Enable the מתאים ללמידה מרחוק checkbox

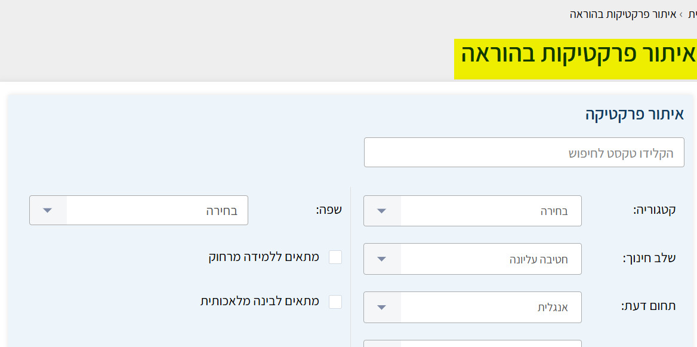(x=335, y=257)
